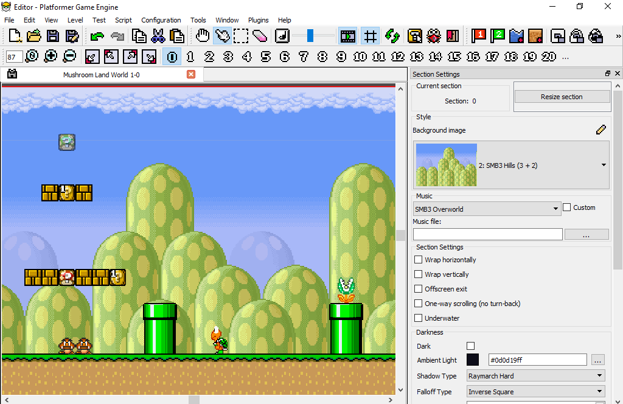Create a new level with the New file icon

15,36
